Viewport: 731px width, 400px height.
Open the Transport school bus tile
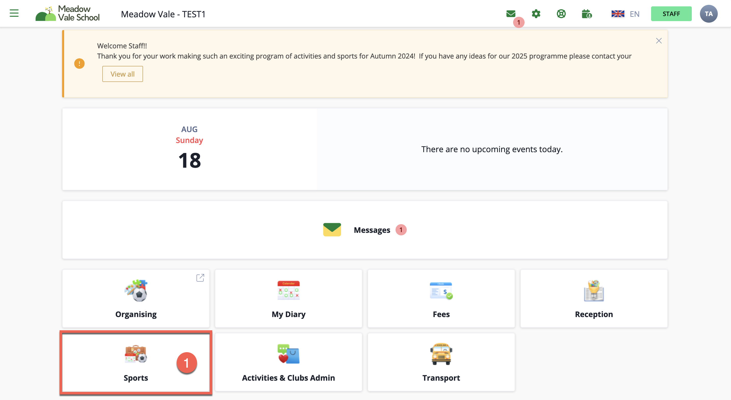[x=441, y=362]
